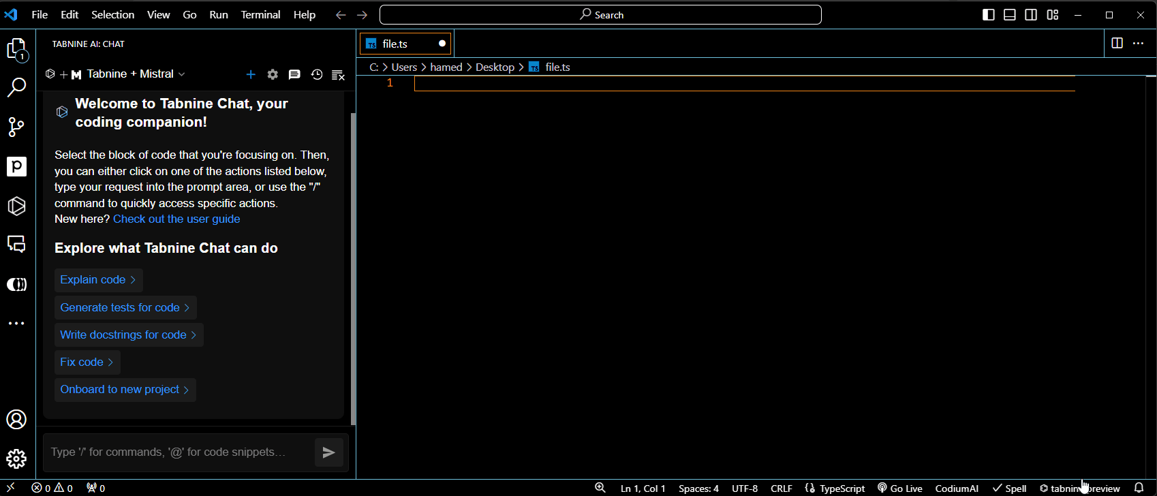Open editor More Actions ellipsis

(1138, 44)
